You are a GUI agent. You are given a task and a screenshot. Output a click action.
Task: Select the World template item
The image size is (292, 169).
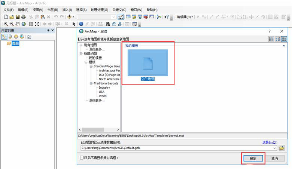pos(103,96)
